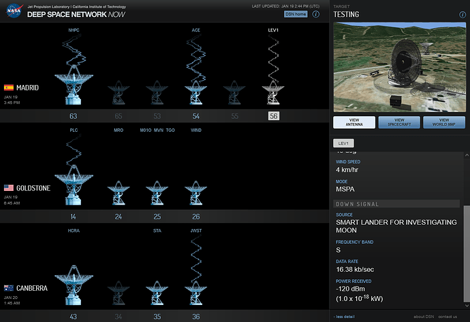Screen dimensions: 470x322
Task: Click the 16.38 kb/sec data rate value
Action: point(355,270)
